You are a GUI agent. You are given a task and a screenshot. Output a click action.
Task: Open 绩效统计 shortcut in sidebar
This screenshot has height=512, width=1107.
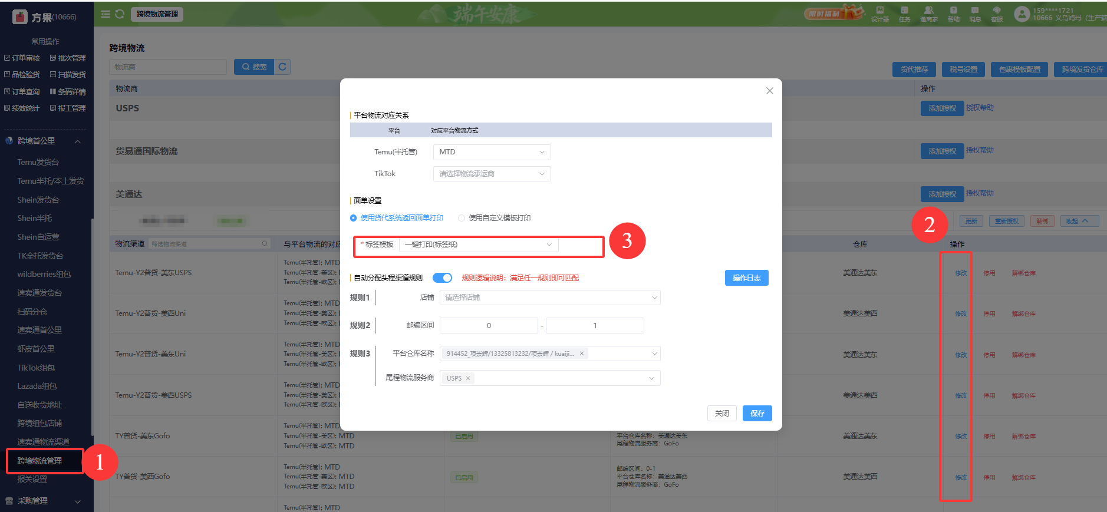coord(22,108)
